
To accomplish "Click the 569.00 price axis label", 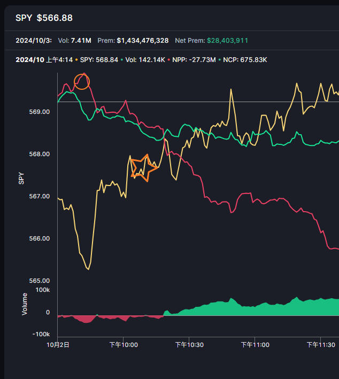I will point(39,112).
